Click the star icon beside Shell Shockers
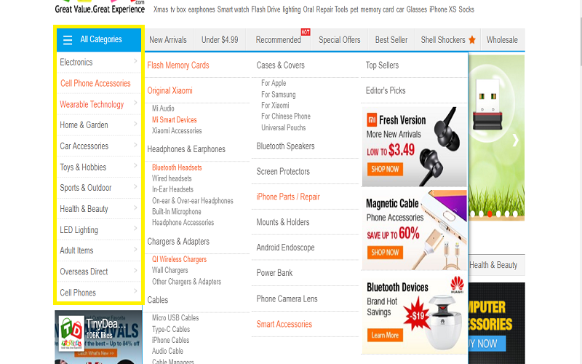 [471, 39]
